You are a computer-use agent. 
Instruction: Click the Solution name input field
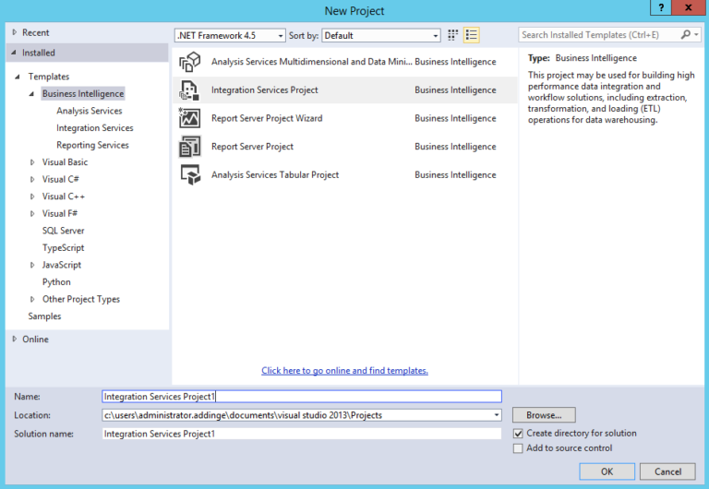(x=302, y=434)
